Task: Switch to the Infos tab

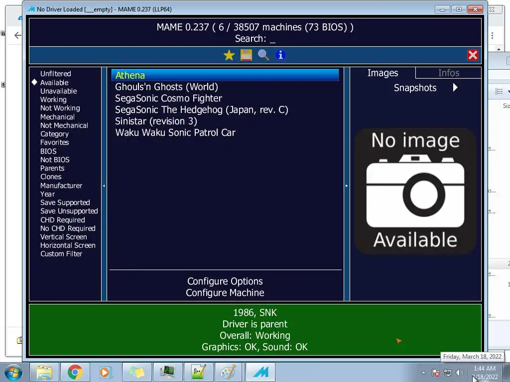Action: (449, 73)
